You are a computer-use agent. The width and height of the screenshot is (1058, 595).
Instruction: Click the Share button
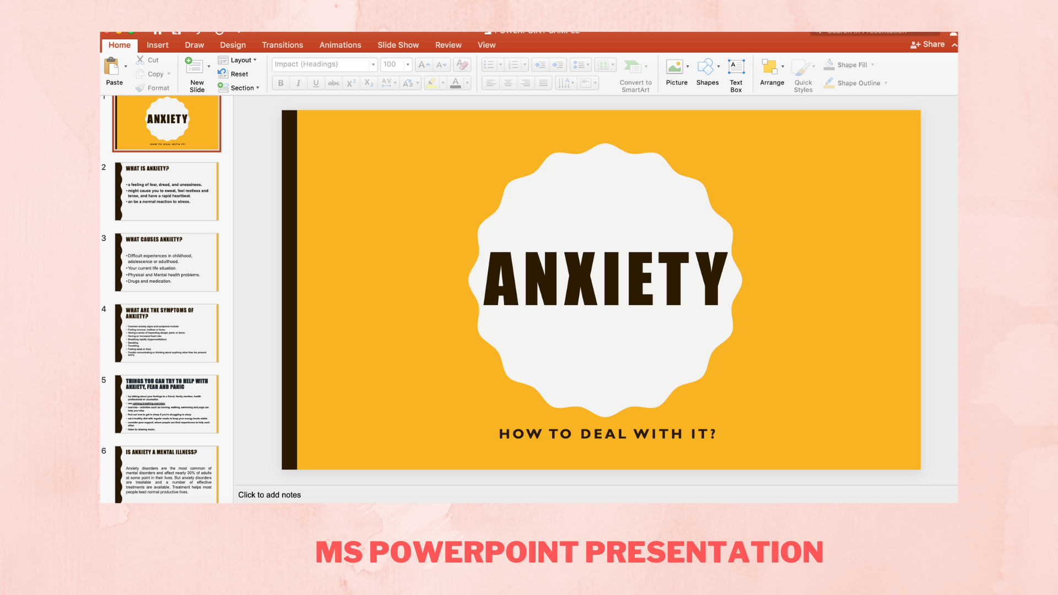click(928, 45)
